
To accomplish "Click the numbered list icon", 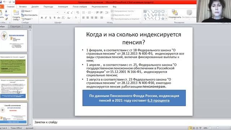I will pos(90,13).
